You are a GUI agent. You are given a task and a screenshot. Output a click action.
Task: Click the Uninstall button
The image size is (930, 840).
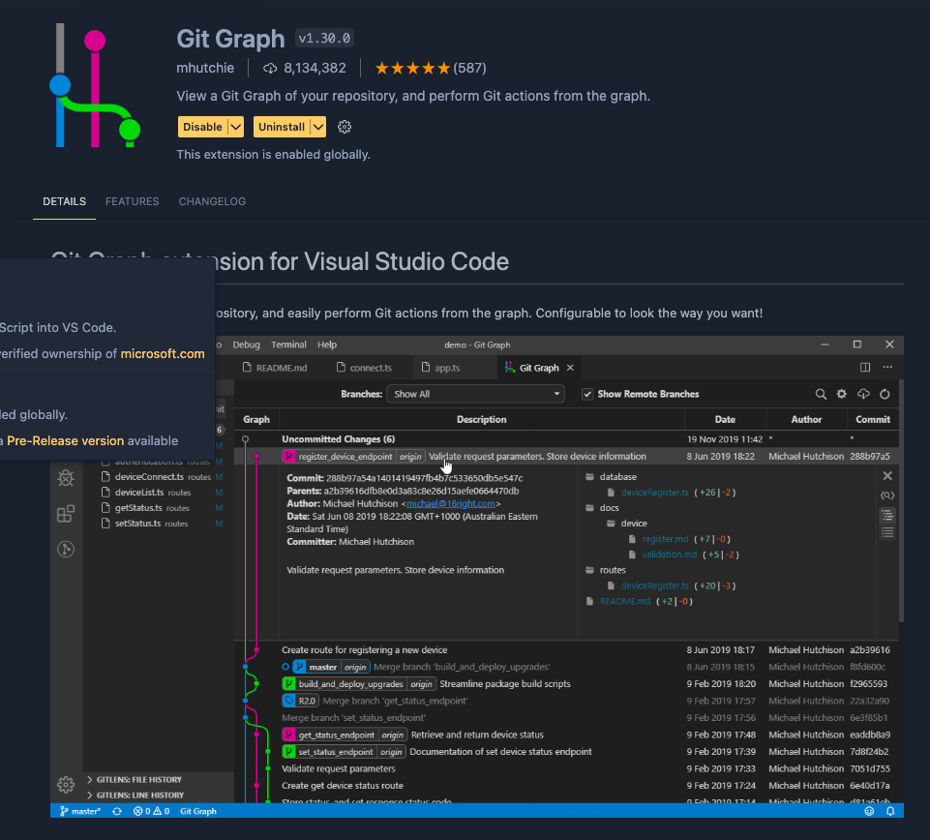click(x=281, y=128)
